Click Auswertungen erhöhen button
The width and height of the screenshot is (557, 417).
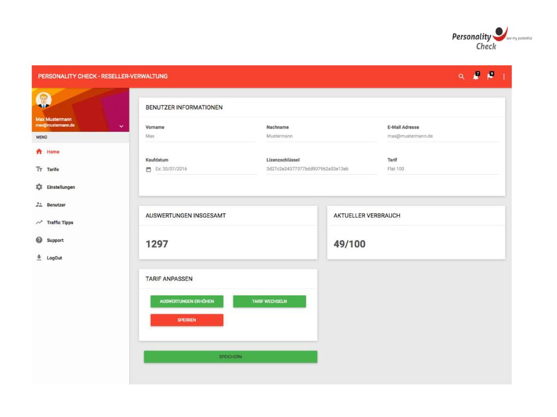coord(187,301)
